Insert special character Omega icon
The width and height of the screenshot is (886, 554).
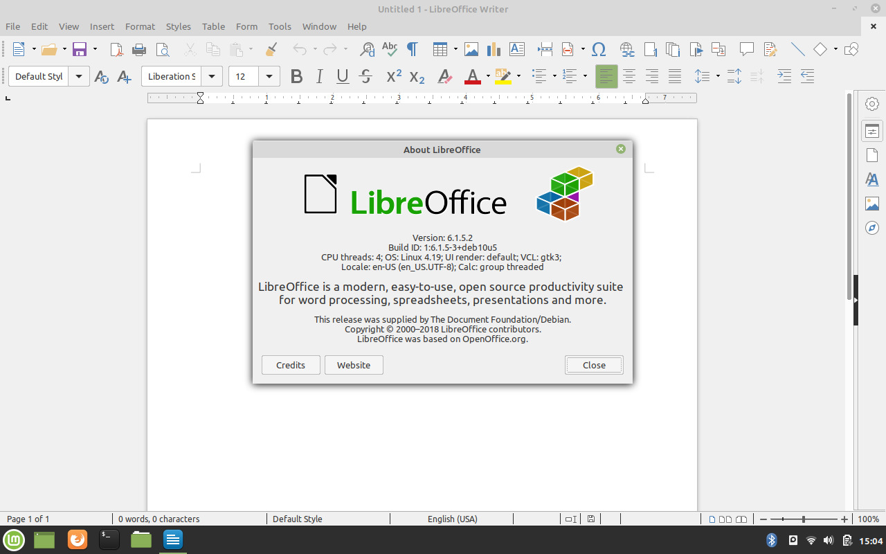pyautogui.click(x=599, y=49)
